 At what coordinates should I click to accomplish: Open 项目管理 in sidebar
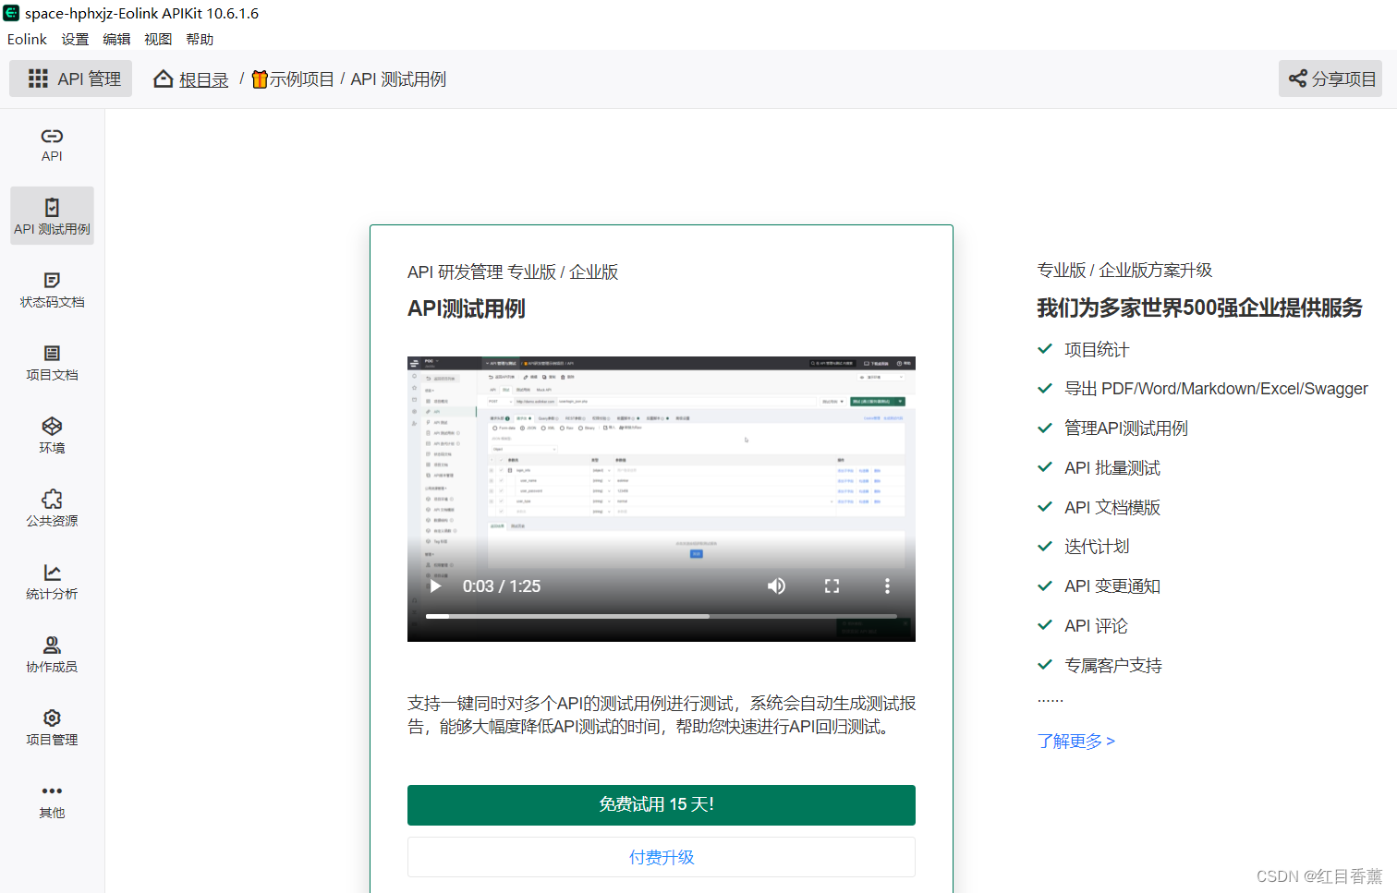click(x=52, y=728)
